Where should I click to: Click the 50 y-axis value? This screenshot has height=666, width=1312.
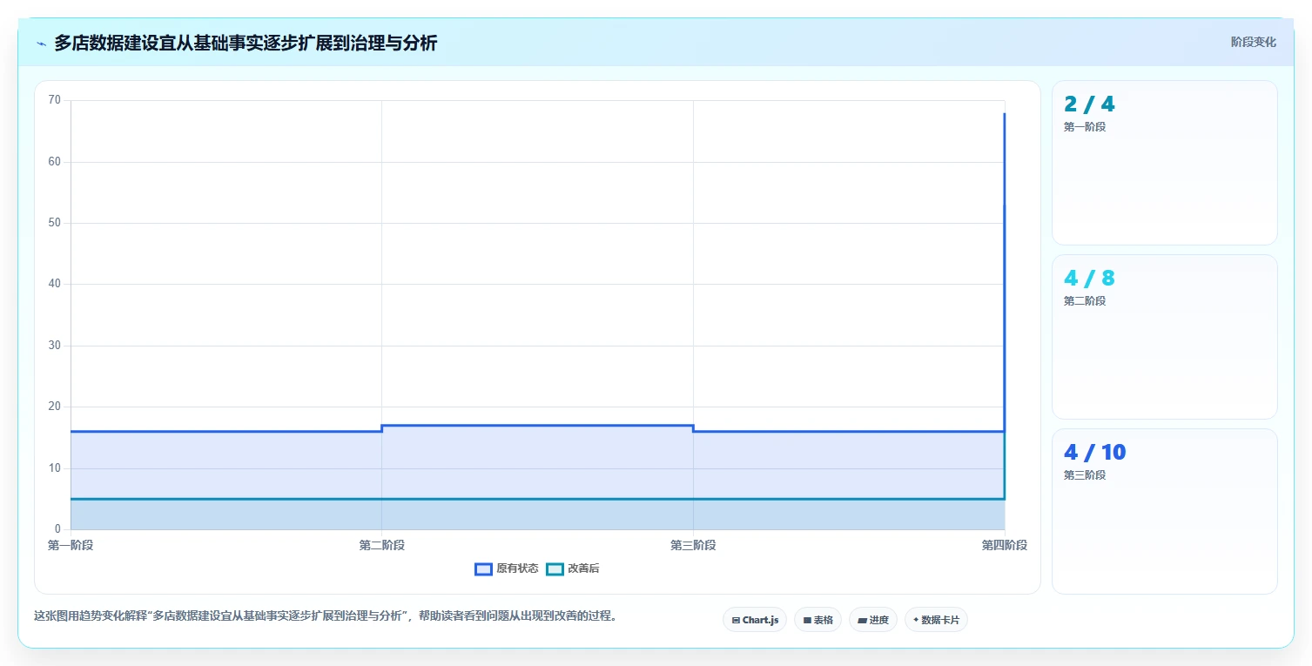pyautogui.click(x=55, y=223)
